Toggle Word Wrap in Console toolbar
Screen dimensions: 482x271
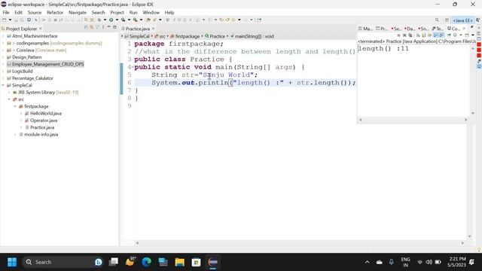(430, 35)
